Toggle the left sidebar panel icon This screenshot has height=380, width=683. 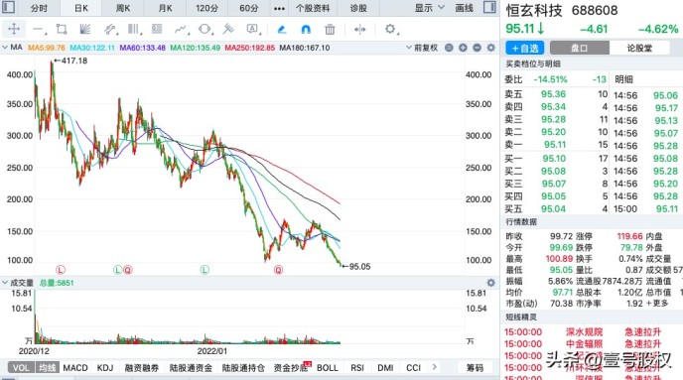click(x=9, y=7)
